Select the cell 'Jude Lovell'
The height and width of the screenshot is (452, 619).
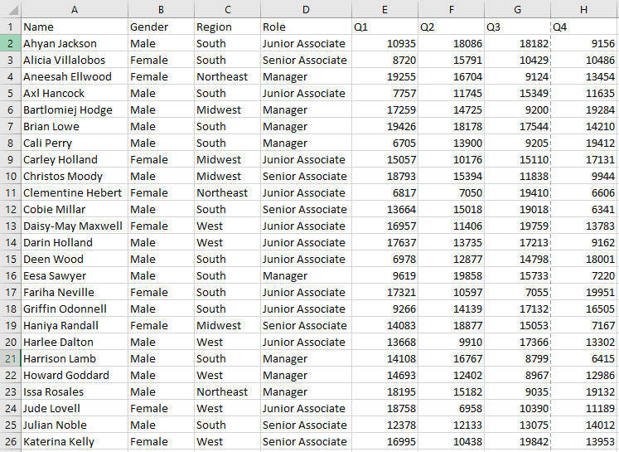tap(75, 408)
